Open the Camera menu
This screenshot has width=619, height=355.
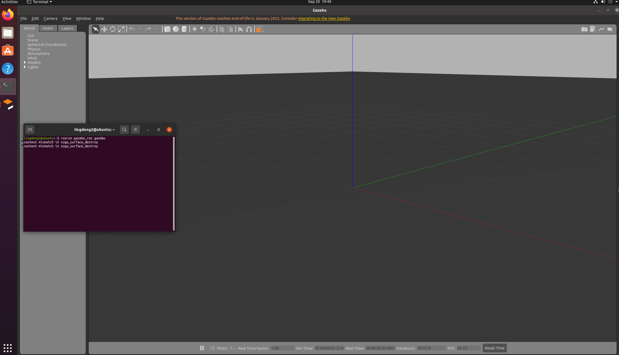tap(50, 18)
